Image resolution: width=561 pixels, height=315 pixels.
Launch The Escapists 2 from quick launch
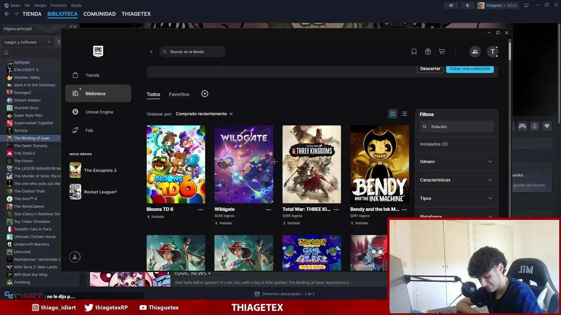[x=93, y=170]
